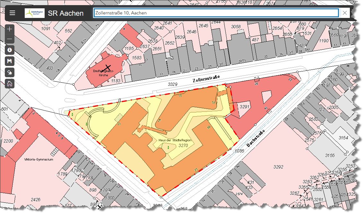
Task: Zoom in with the plus button
Action: (x=10, y=29)
